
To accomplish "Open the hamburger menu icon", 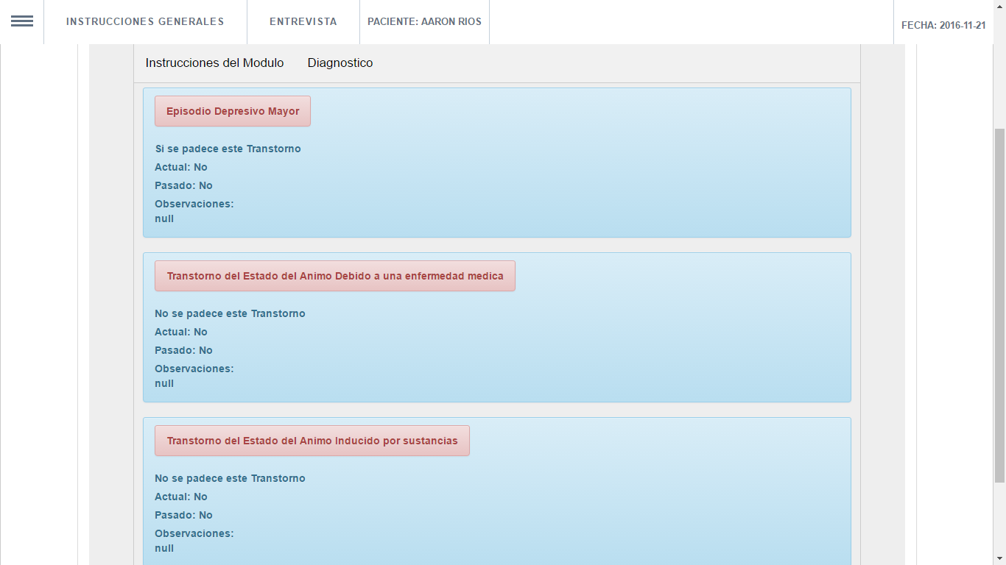I will pos(22,21).
